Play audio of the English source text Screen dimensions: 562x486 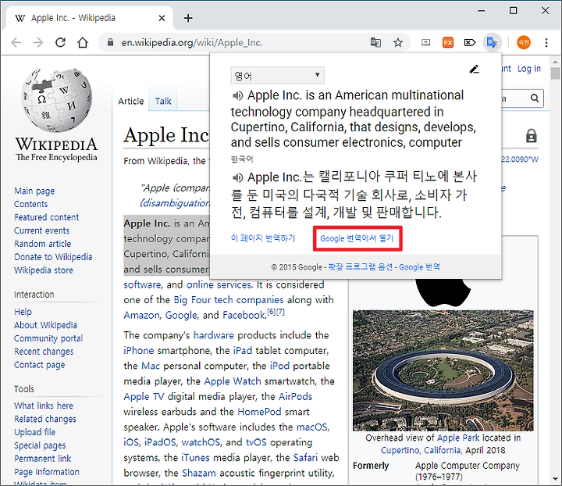coord(237,96)
